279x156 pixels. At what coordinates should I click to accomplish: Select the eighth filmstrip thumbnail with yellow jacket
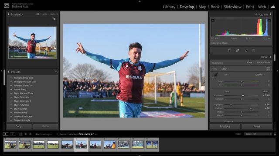[109, 144]
